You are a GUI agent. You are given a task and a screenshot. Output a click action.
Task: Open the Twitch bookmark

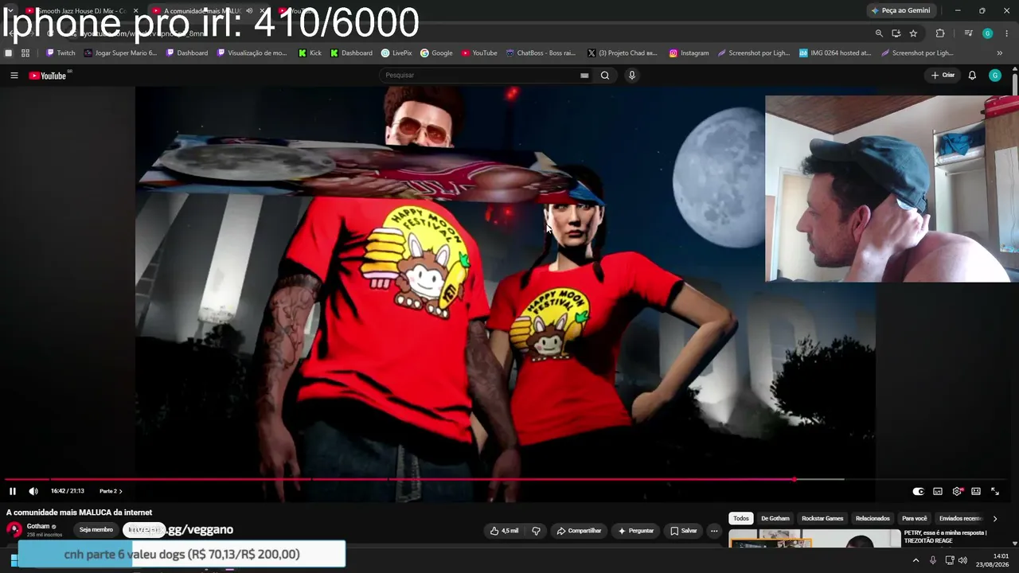click(x=61, y=53)
